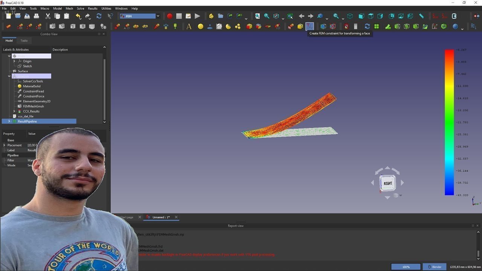Click the Filter property row
Viewport: 482px width, 271px height.
tap(11, 160)
